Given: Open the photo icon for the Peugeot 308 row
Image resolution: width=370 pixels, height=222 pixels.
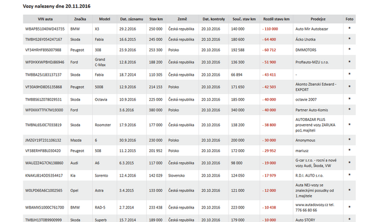Looking at the screenshot, I should point(349,49).
